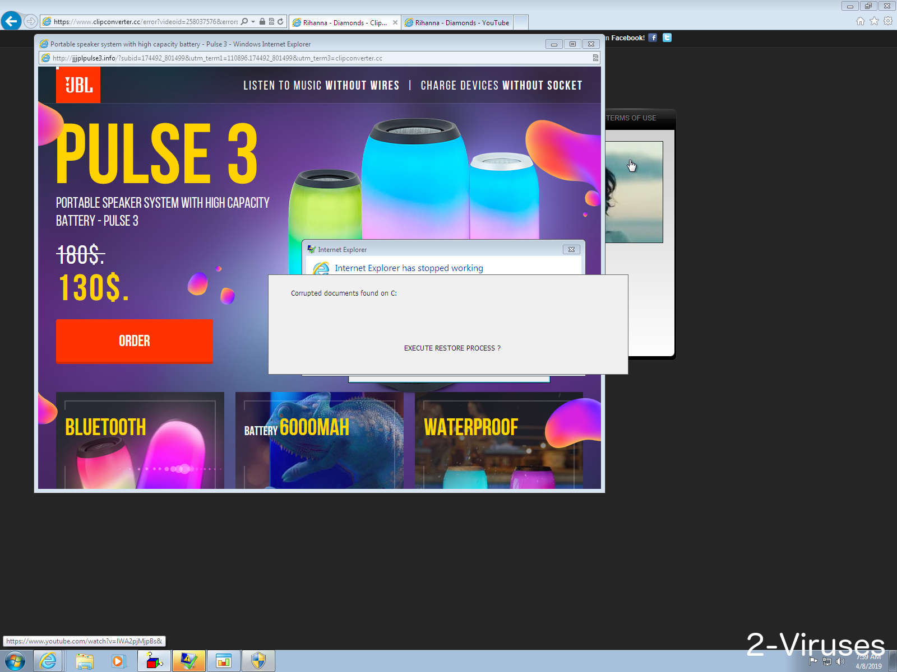Click the security lock icon in the address bar
Image resolution: width=897 pixels, height=672 pixels.
[262, 21]
